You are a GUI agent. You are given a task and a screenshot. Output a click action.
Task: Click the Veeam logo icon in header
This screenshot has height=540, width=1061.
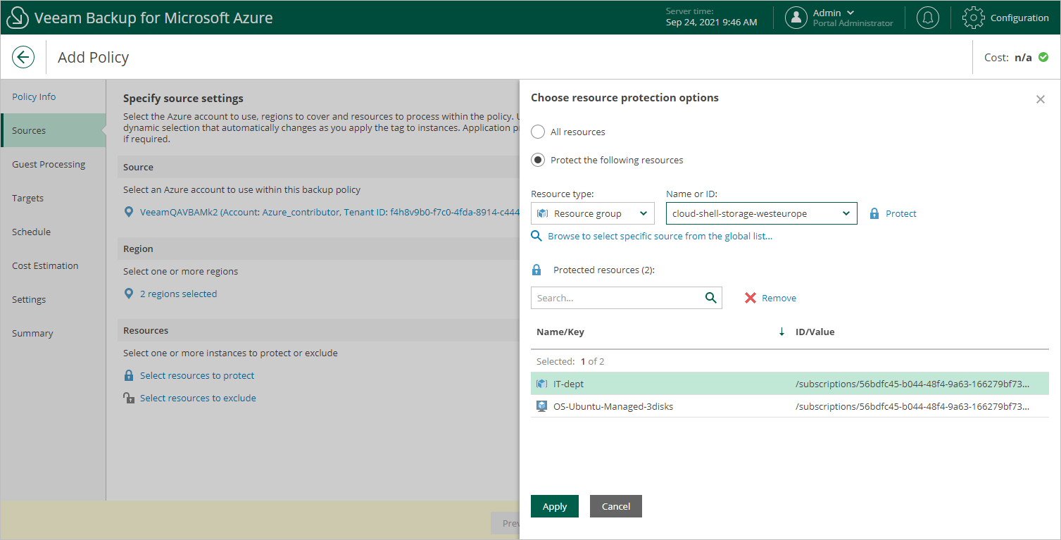click(18, 18)
